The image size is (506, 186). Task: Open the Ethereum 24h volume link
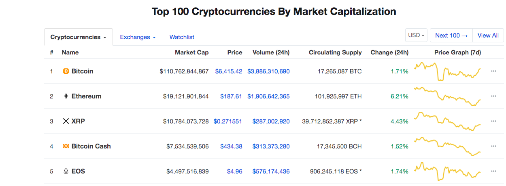click(268, 96)
